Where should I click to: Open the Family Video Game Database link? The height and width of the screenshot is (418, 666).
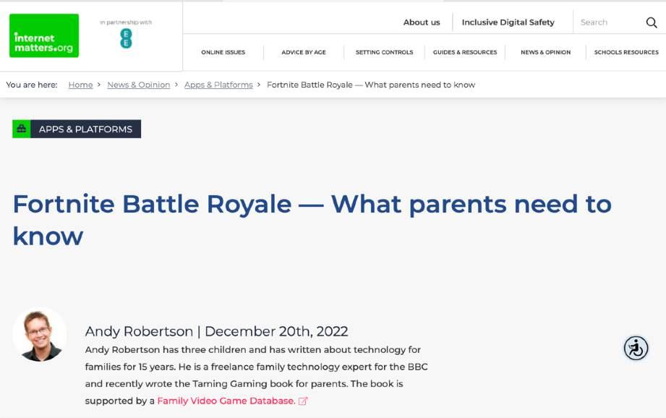(x=226, y=401)
